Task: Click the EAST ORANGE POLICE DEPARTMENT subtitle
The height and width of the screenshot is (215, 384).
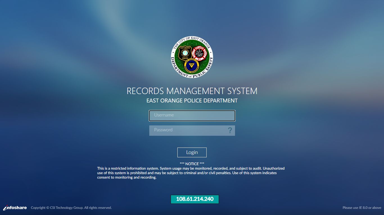Action: [192, 101]
